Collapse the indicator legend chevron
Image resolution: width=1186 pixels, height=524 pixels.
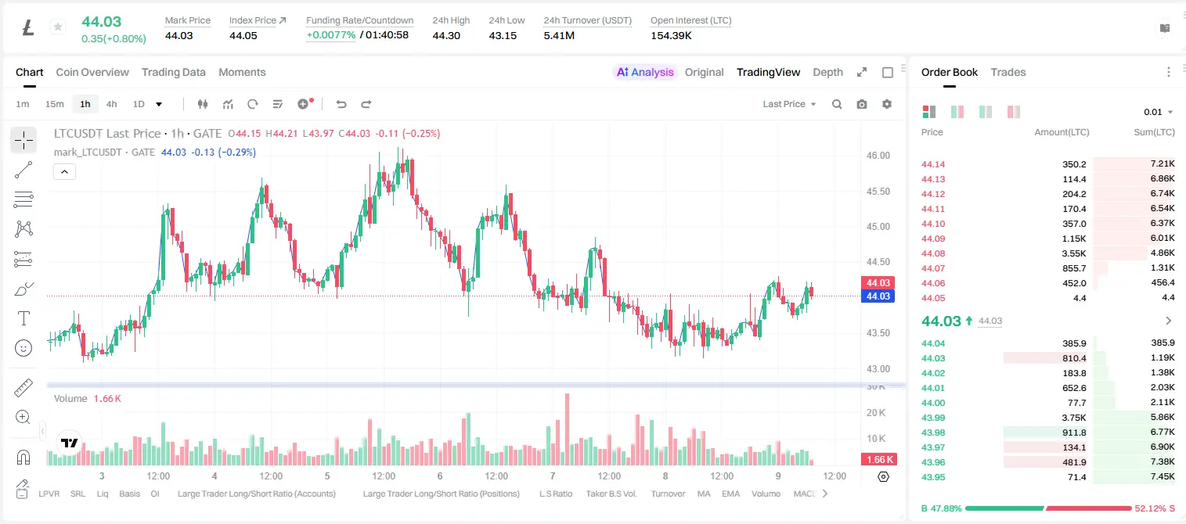tap(64, 172)
